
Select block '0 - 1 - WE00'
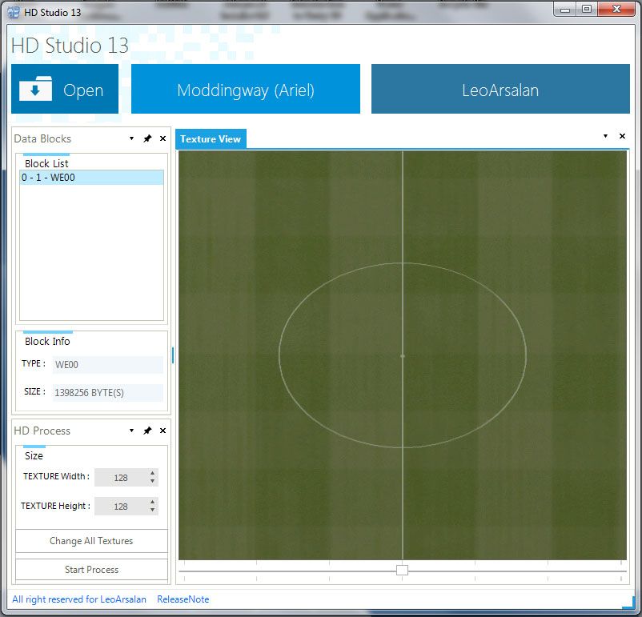pyautogui.click(x=90, y=178)
